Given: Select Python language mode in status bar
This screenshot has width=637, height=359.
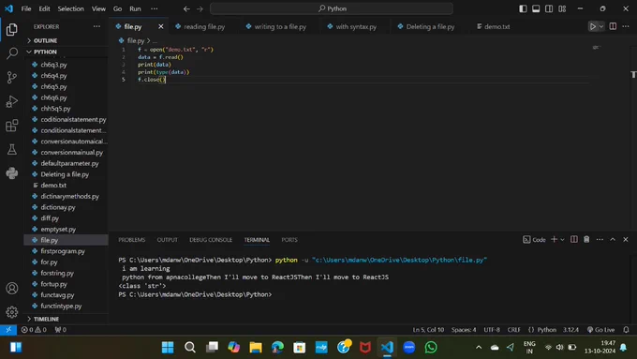Looking at the screenshot, I should 546,330.
